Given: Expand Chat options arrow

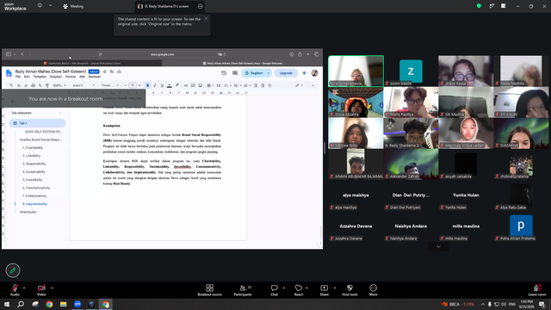Looking at the screenshot, I should [283, 288].
